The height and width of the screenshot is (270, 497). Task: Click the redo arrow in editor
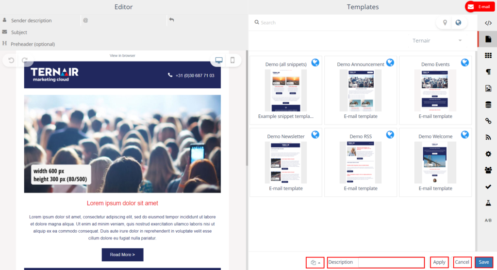tap(25, 60)
